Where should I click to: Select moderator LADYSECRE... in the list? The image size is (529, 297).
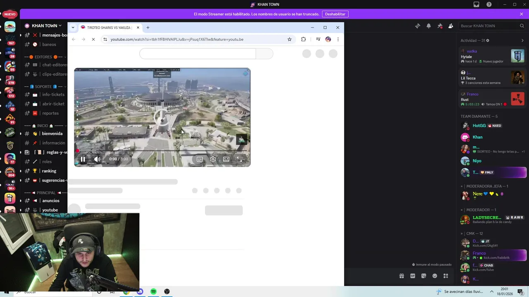[x=493, y=219]
